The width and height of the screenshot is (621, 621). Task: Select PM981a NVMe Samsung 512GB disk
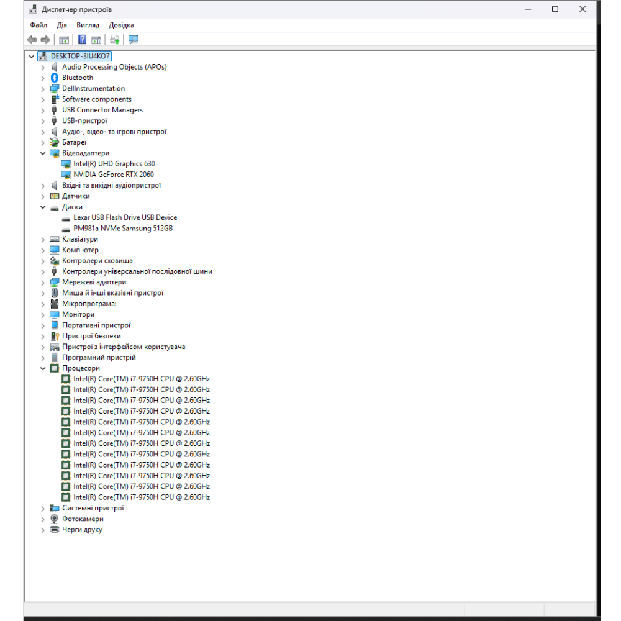coord(123,228)
